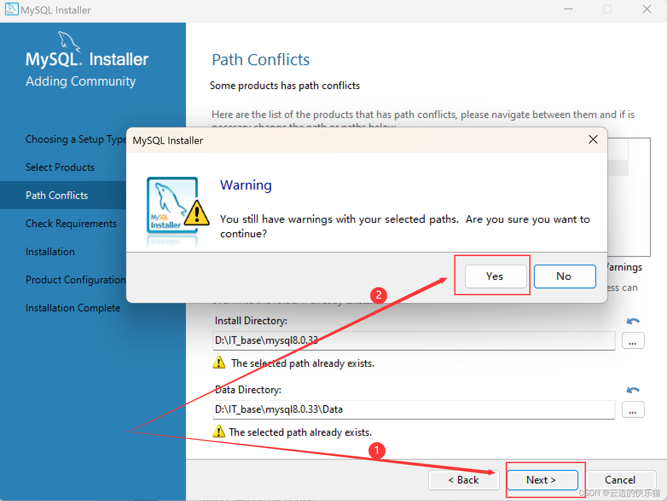The width and height of the screenshot is (667, 501).
Task: Browse for Install Directory with ellipsis button
Action: (633, 341)
